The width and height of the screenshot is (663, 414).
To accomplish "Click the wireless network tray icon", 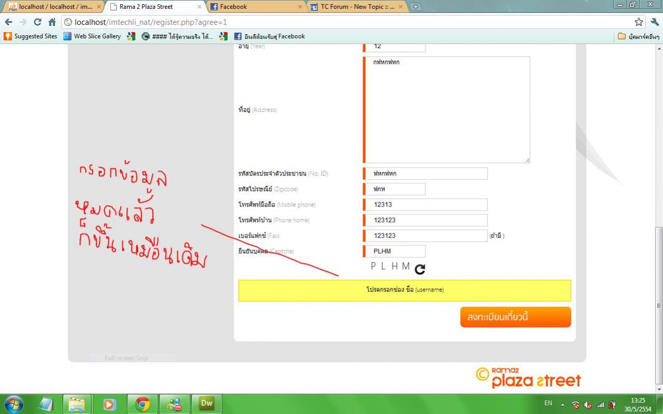I will pyautogui.click(x=575, y=405).
